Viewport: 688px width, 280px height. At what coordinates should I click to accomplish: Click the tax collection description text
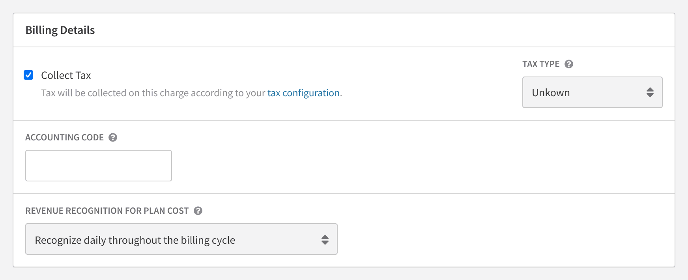click(x=154, y=93)
